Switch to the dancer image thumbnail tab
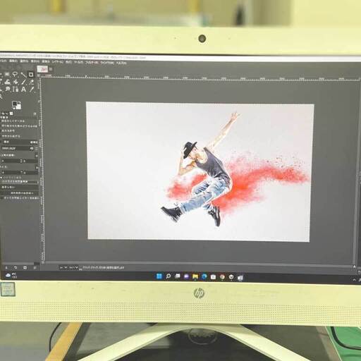Viewport: 361px width, 361px height. point(43,69)
